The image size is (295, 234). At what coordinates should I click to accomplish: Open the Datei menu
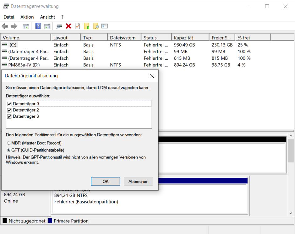coord(9,17)
